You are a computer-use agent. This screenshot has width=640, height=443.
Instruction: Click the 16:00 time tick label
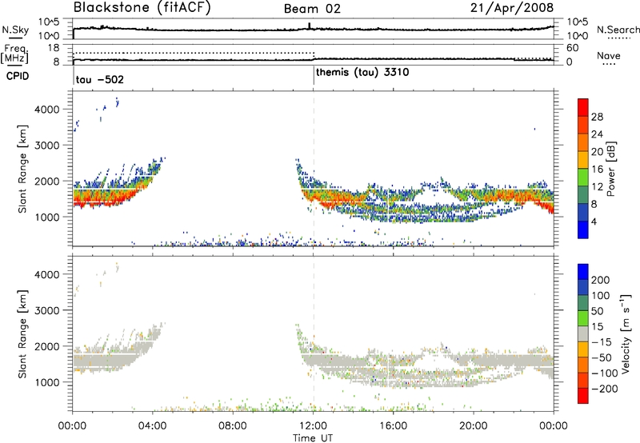393,426
